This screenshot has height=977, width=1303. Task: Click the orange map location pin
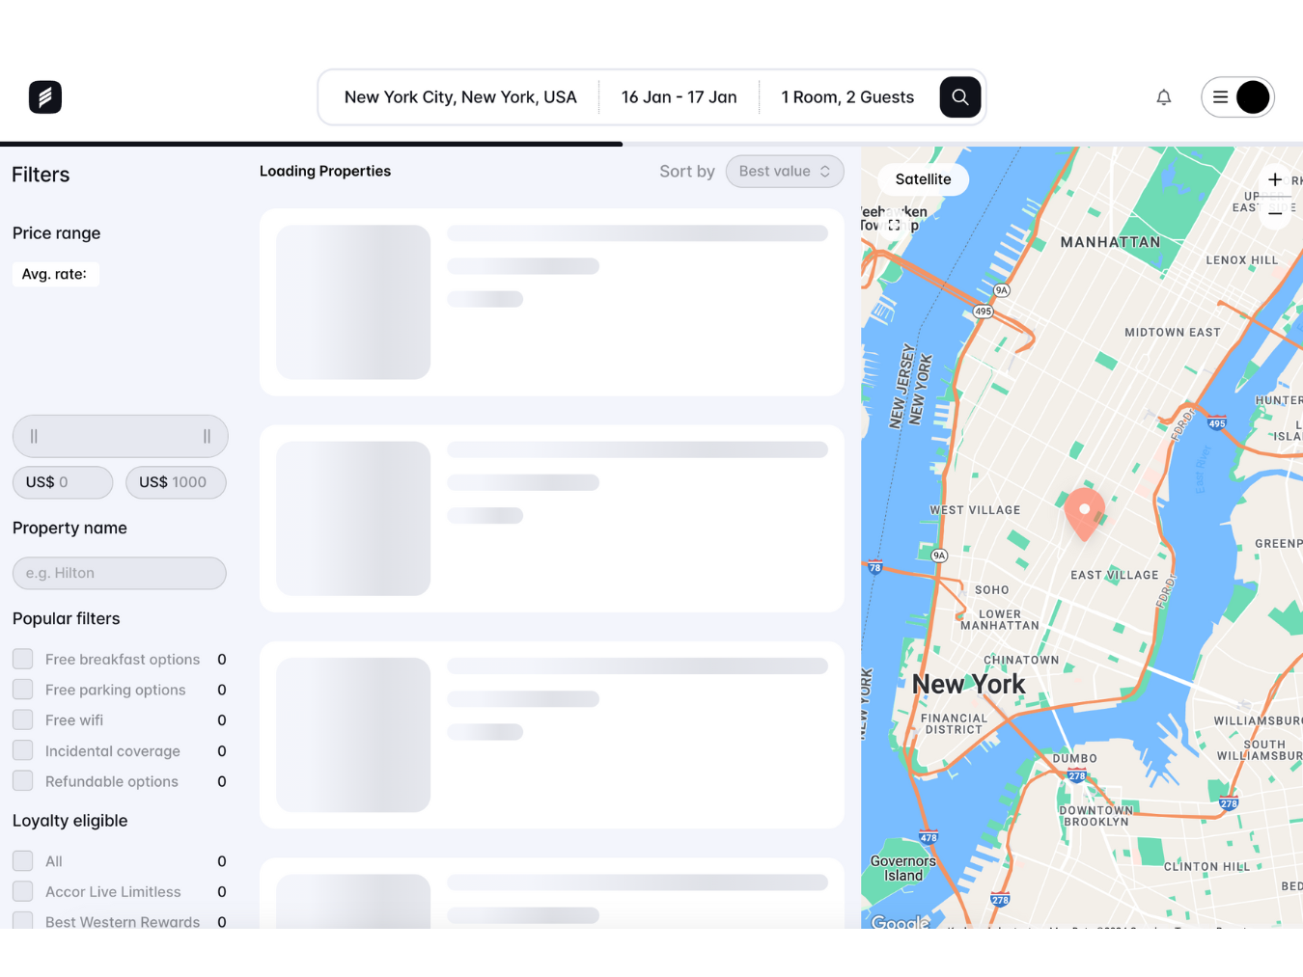(x=1084, y=513)
